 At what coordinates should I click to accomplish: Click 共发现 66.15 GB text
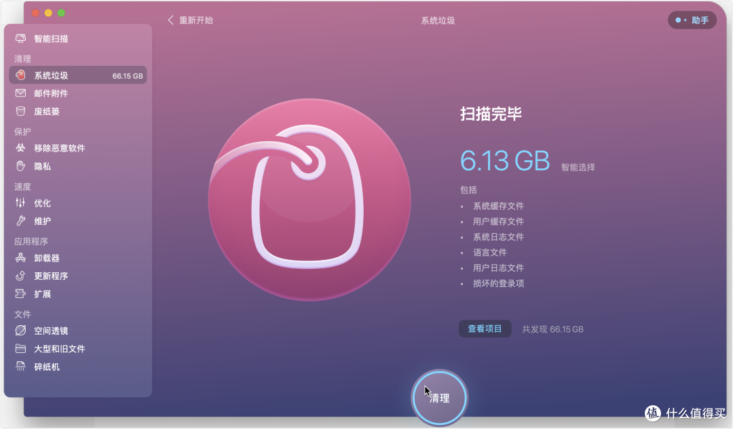point(552,329)
